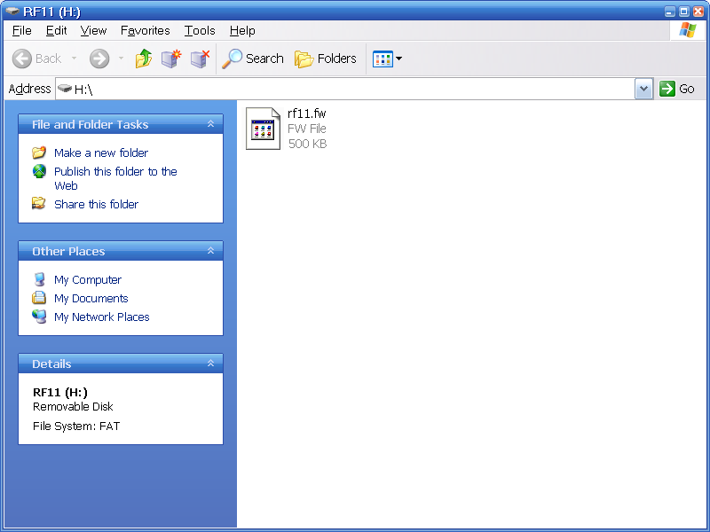Collapse the File and Folder Tasks panel
Image resolution: width=710 pixels, height=532 pixels.
pyautogui.click(x=210, y=125)
